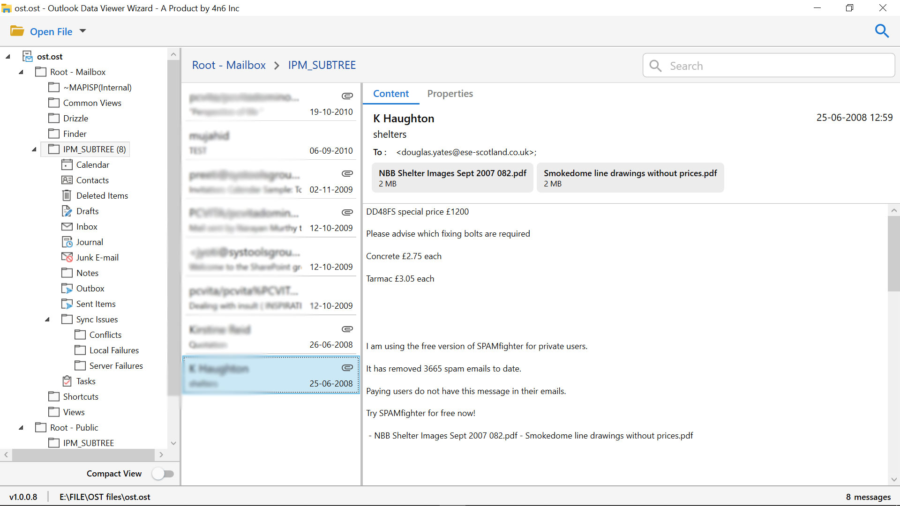Image resolution: width=900 pixels, height=506 pixels.
Task: Click the attachment paperclip icon on K Haughton email
Action: (347, 367)
